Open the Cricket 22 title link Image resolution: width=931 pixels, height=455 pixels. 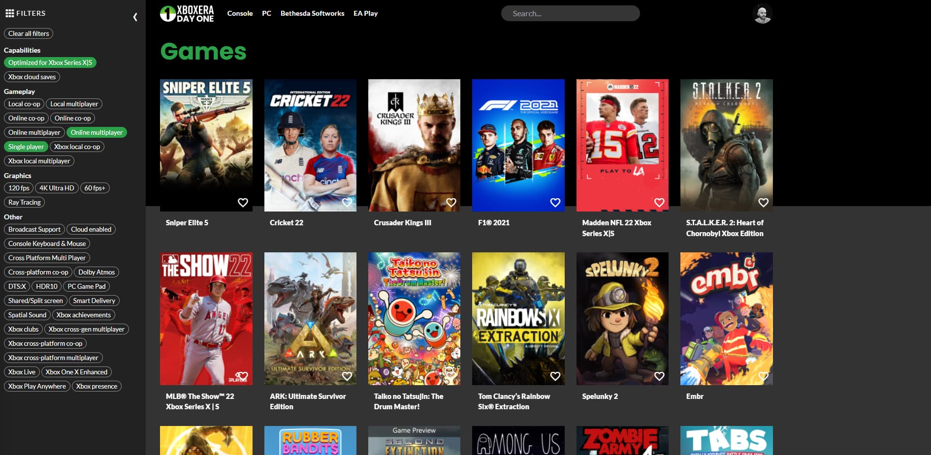(x=287, y=223)
